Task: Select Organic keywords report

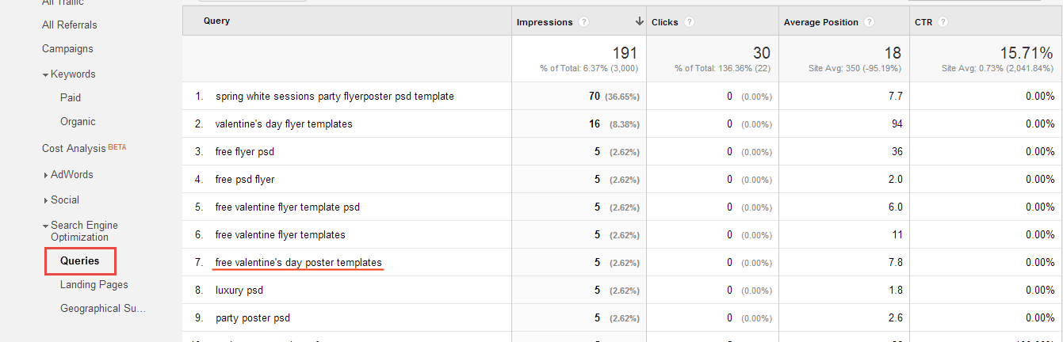Action: point(78,121)
